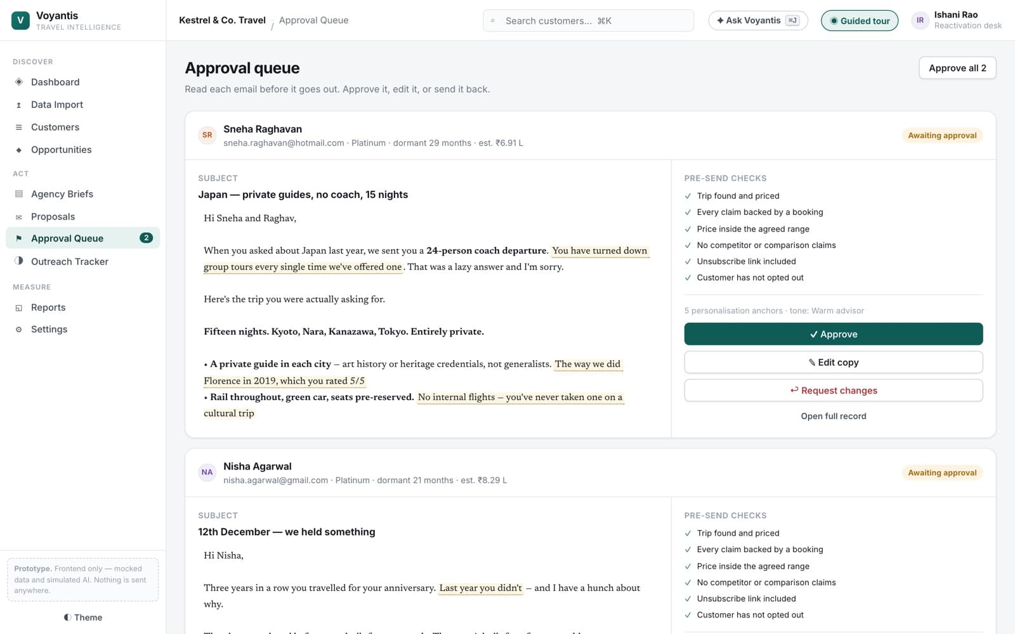Viewport: 1015px width, 634px height.
Task: Click the Approval Queue count badge
Action: coord(146,238)
